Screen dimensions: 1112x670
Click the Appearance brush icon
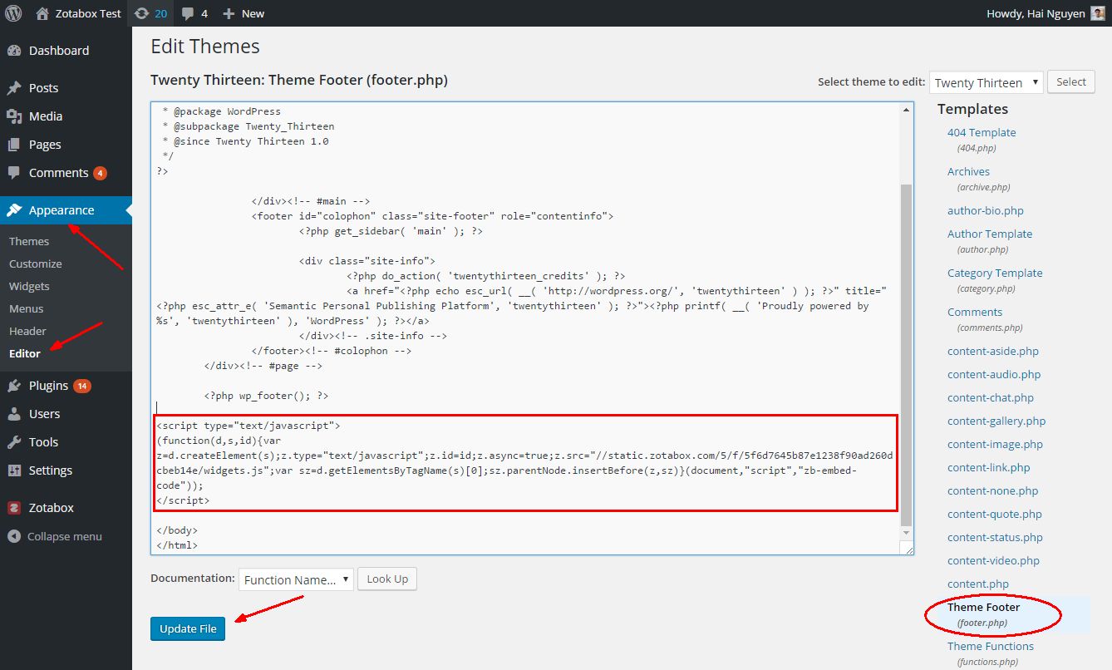click(19, 209)
